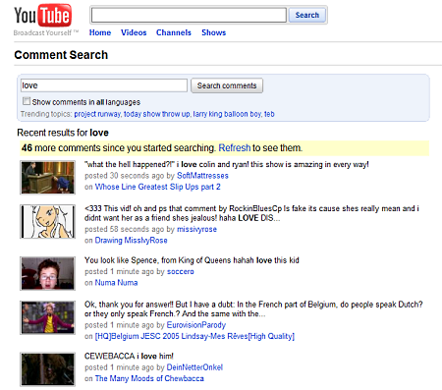Click comment 'You look like Spence, from King of Queens'
442x390 pixels.
pos(192,260)
